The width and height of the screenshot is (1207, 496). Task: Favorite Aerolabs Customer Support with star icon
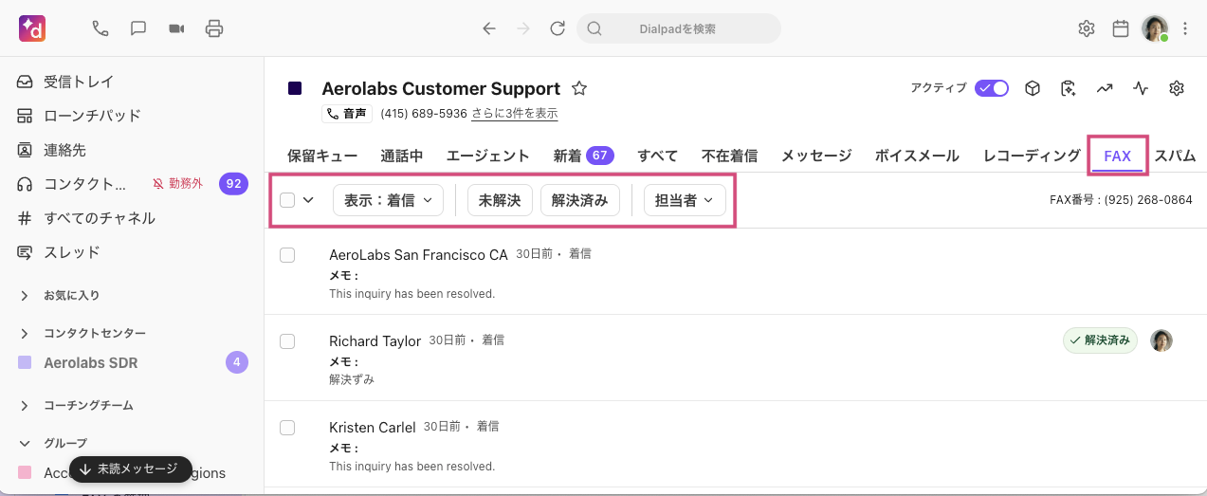tap(579, 88)
